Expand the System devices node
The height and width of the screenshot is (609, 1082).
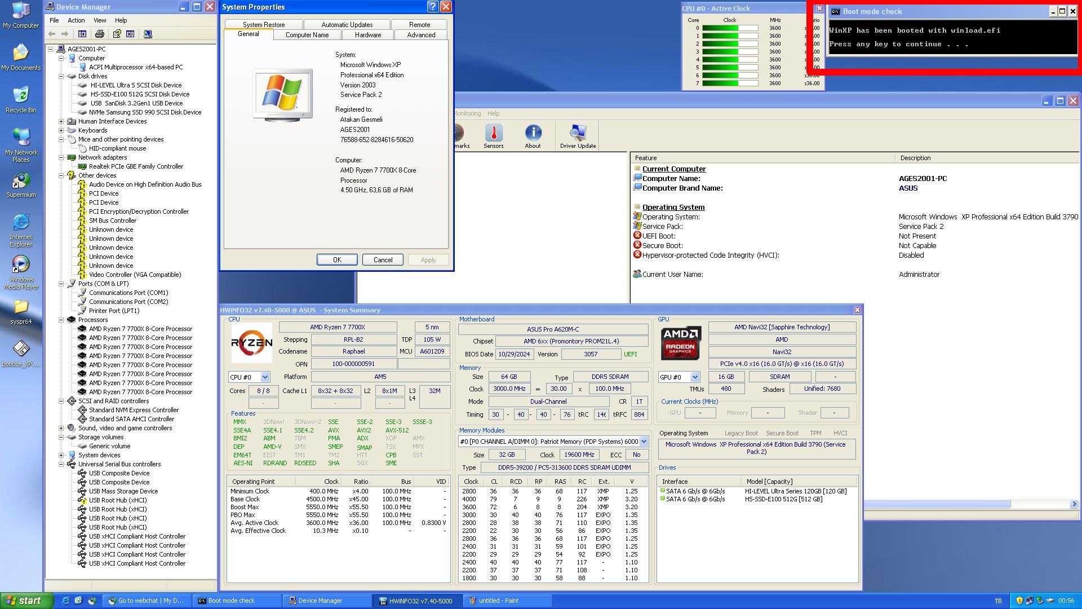tap(61, 455)
